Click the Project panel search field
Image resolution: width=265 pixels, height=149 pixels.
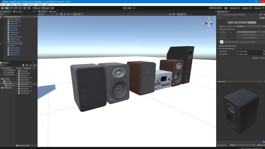(13, 65)
